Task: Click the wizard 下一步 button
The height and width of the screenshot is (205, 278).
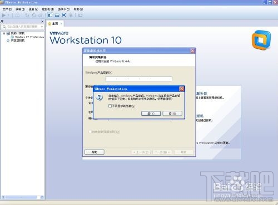Action: tap(162, 152)
